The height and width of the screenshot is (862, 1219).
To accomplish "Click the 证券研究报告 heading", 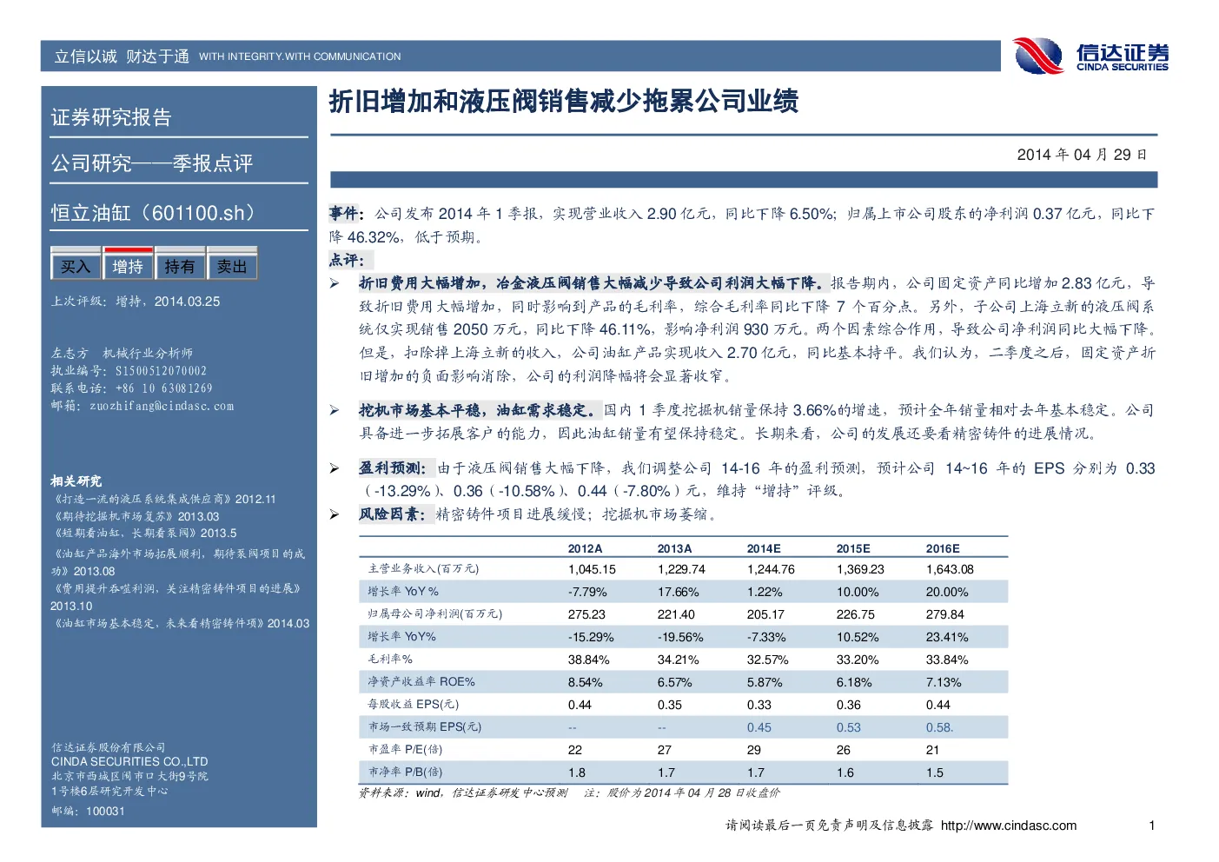I will 111,117.
